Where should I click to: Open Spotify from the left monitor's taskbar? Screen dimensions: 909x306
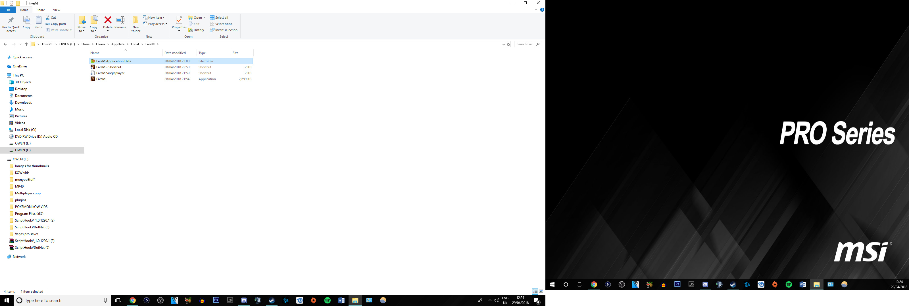coord(328,300)
